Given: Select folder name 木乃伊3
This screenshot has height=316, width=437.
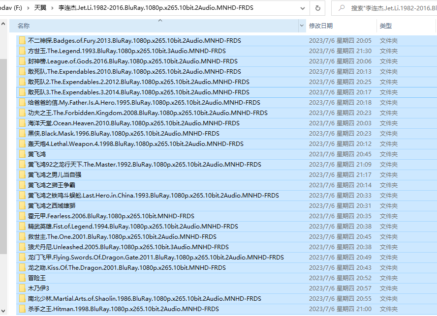Looking at the screenshot, I should [38, 288].
